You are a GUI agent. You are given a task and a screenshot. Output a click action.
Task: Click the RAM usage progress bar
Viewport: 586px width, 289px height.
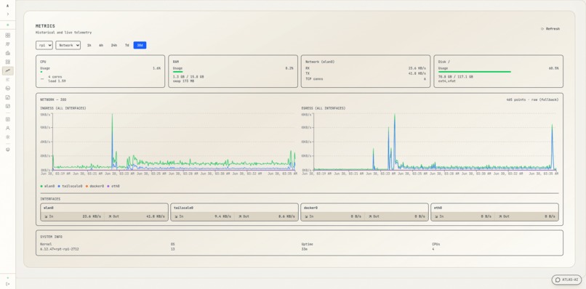[178, 72]
